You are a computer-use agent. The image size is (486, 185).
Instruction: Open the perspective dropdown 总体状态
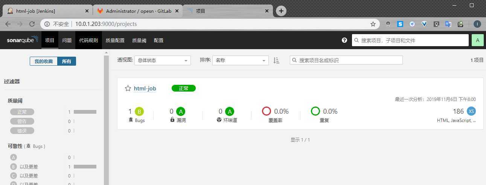click(163, 60)
